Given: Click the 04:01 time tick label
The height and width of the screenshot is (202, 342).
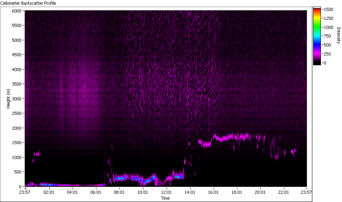Looking at the screenshot, I should [x=72, y=192].
